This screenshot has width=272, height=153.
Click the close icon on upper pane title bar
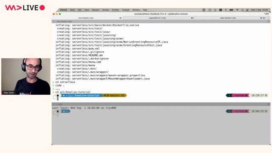[x=54, y=22]
